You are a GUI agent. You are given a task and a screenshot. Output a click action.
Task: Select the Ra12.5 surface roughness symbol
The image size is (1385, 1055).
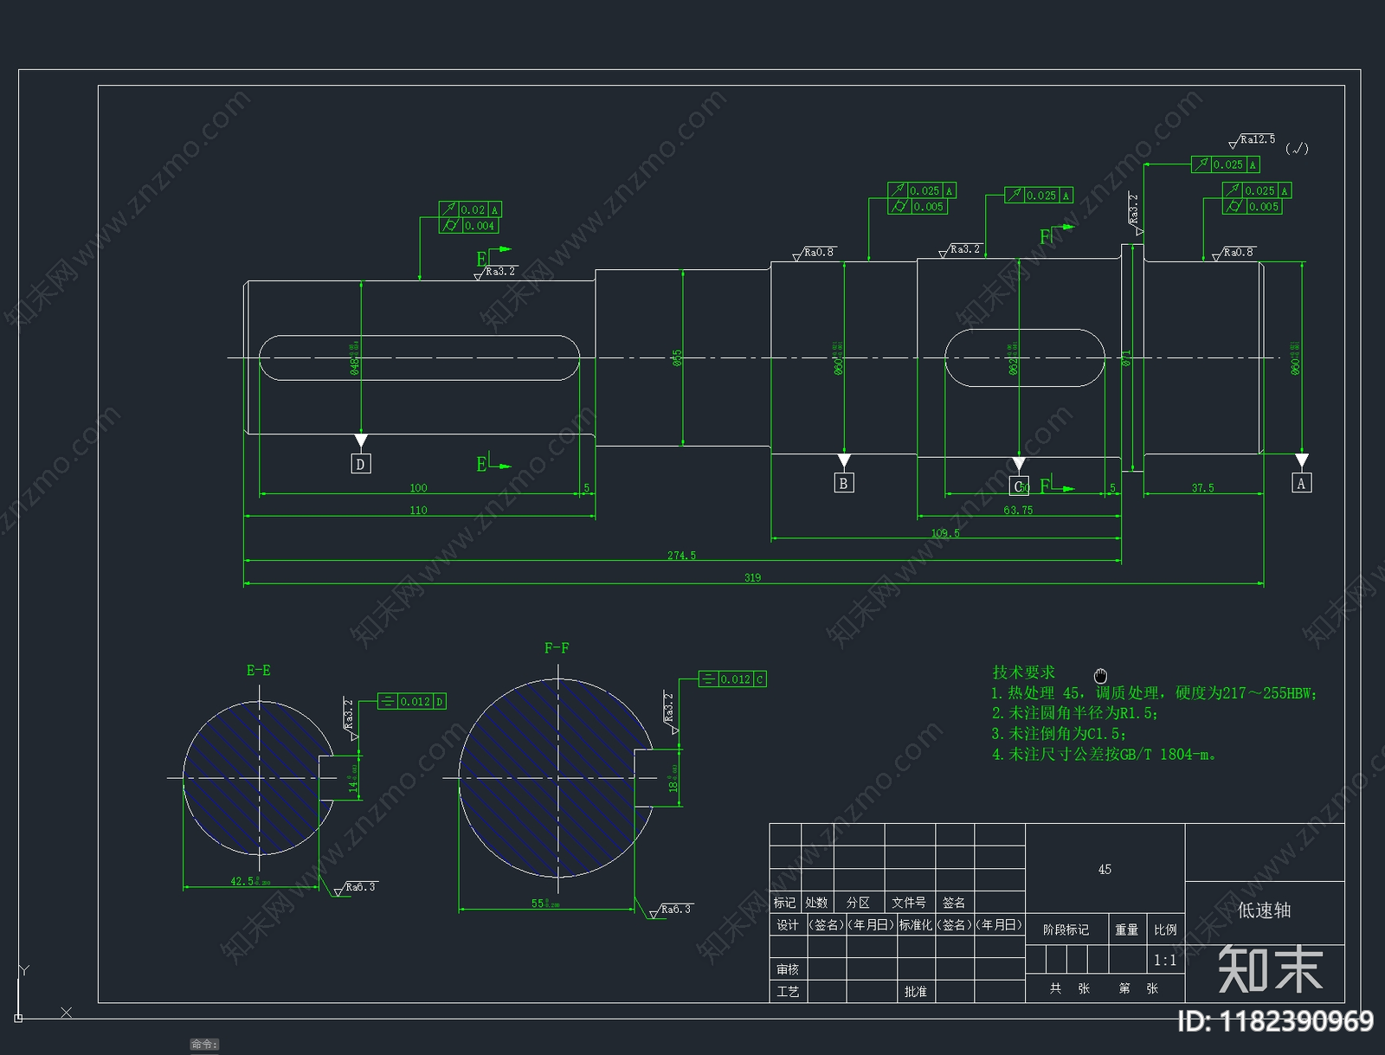(1252, 140)
